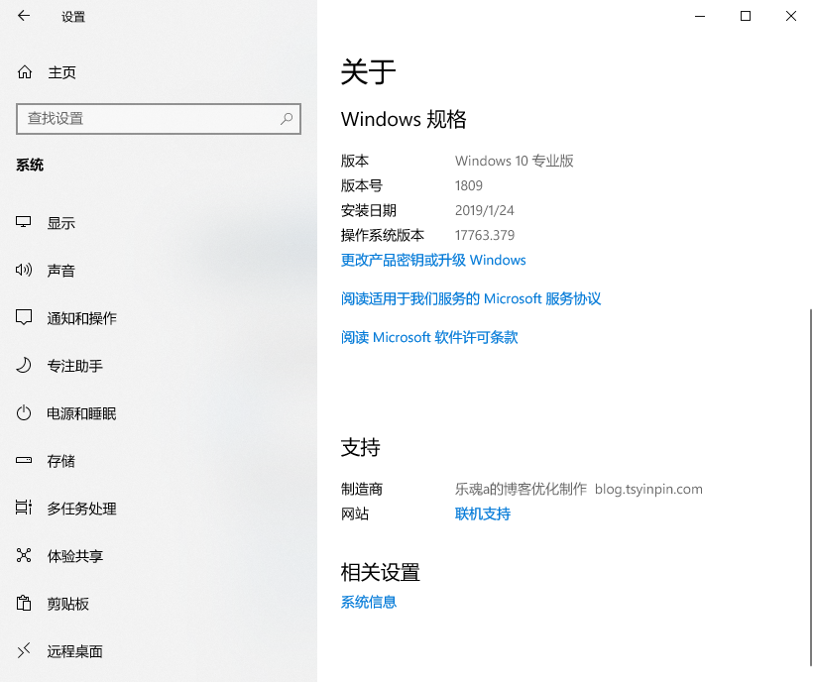The image size is (814, 682).
Task: Click the remote desktop icon for 远程桌面
Action: click(x=24, y=650)
